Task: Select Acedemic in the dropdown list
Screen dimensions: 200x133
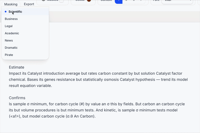Action: coord(12,33)
